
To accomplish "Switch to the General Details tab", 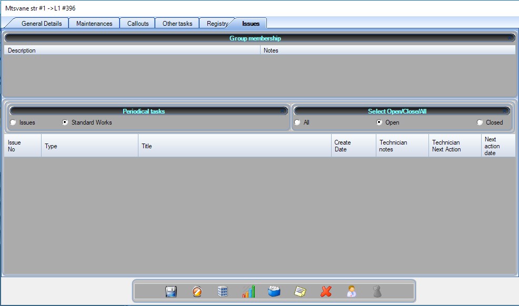I will pyautogui.click(x=42, y=24).
